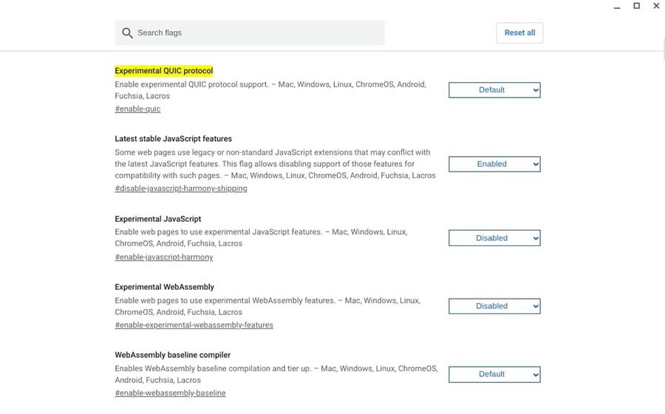Image resolution: width=665 pixels, height=414 pixels.
Task: Expand the Experimental JavaScript state dropdown
Action: click(x=494, y=238)
